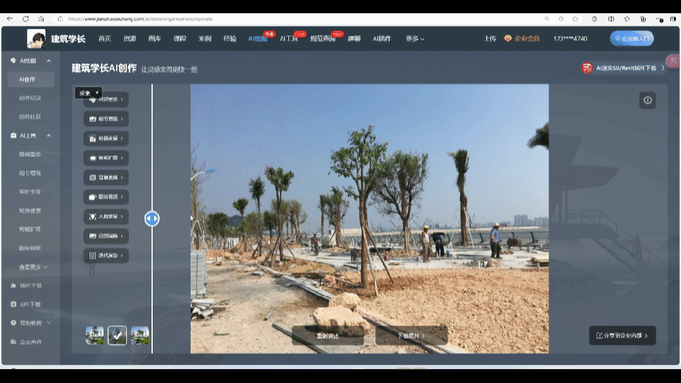Image resolution: width=681 pixels, height=383 pixels.
Task: Open the 智能扩图 expand-image tool button
Action: click(x=106, y=158)
